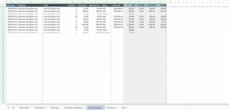229x110 pixels.
Task: Select column C header
Action: coord(56,2)
